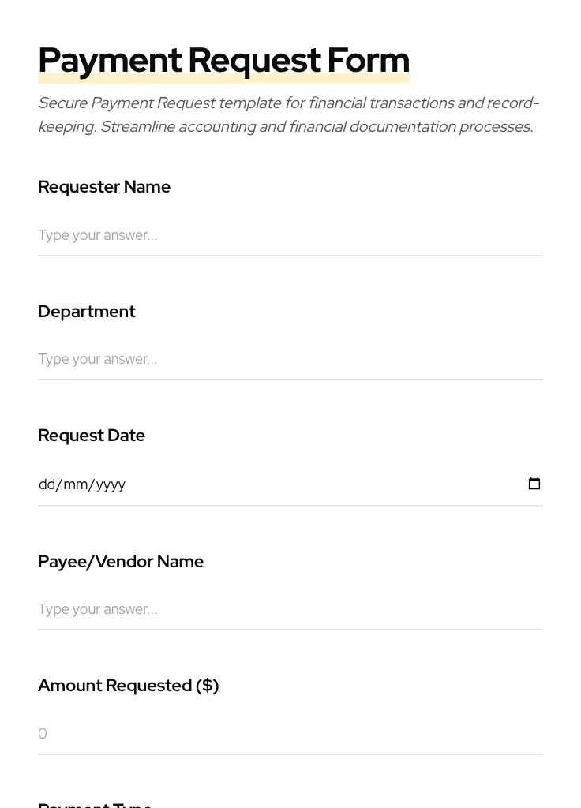
Task: Click the Amount Requested input field
Action: (237, 734)
